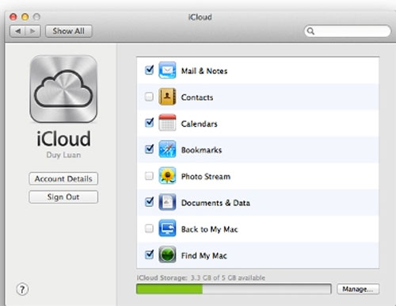
Task: Click the Documents & Data icon
Action: (167, 202)
